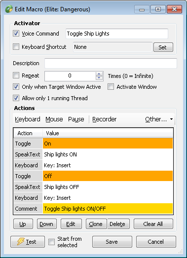Enable the Activate Window option
Image resolution: width=187 pixels, height=258 pixels.
[111, 87]
